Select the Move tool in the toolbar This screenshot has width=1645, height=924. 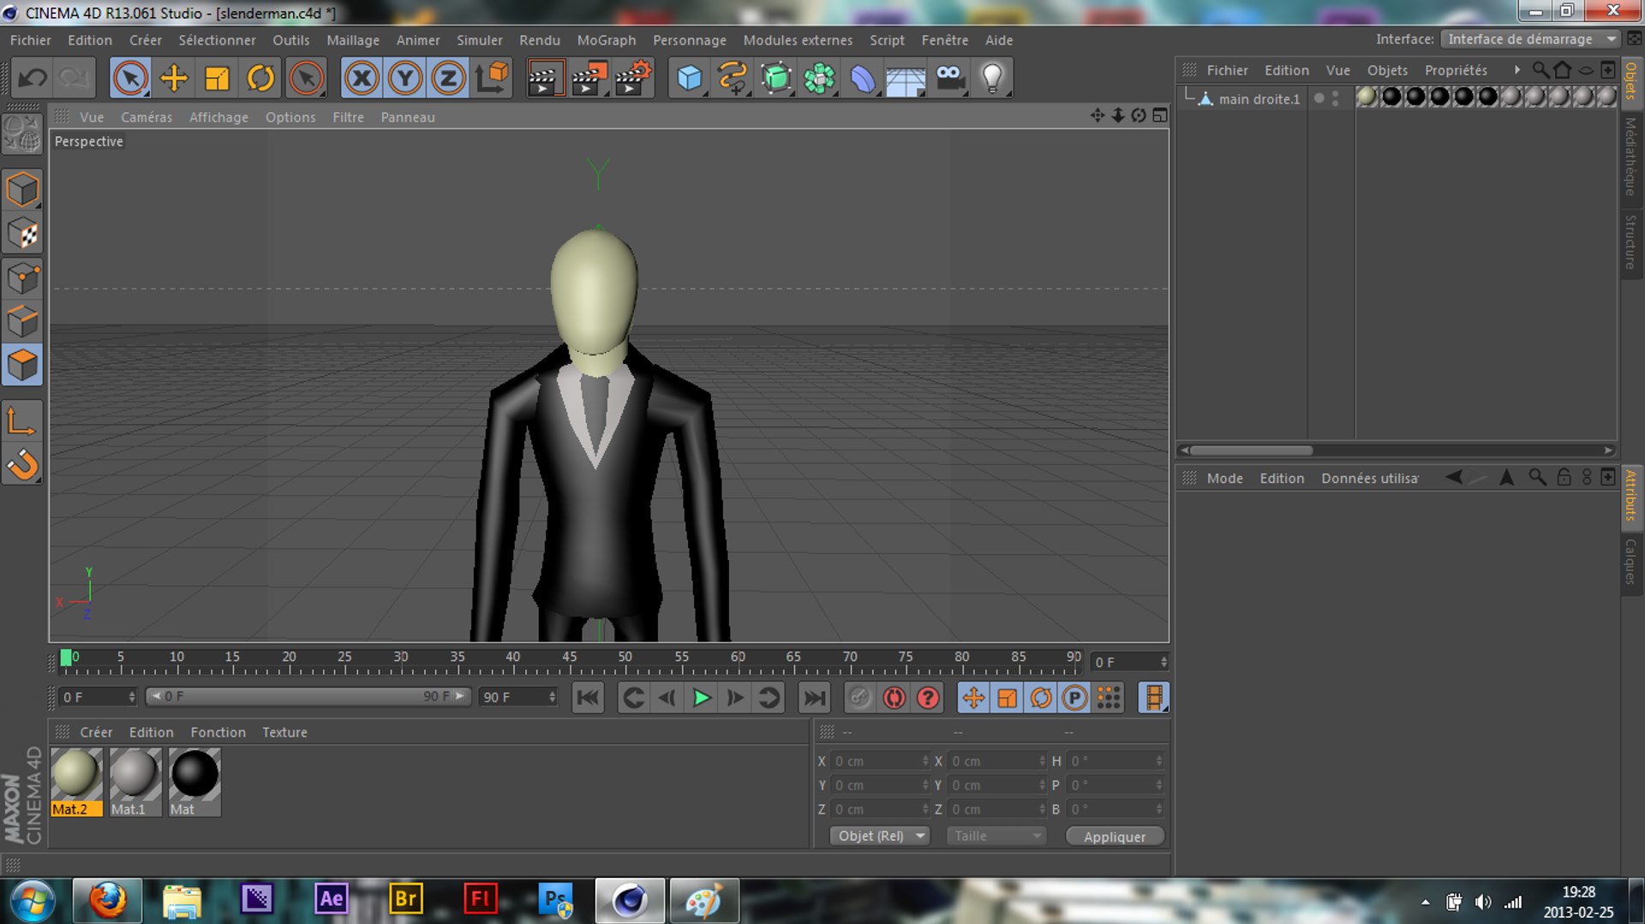pos(174,79)
